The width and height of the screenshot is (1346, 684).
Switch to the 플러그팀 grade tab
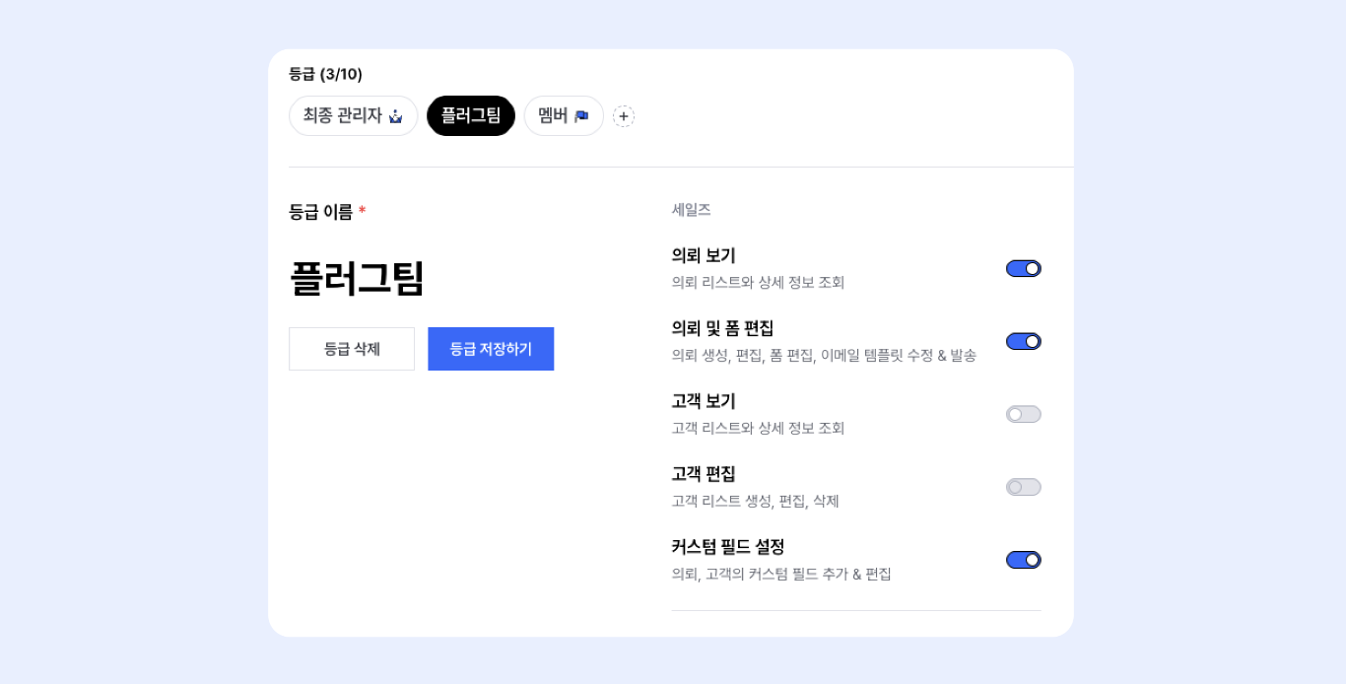point(471,116)
